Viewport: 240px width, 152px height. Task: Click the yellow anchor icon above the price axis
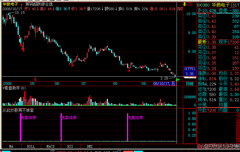point(185,4)
